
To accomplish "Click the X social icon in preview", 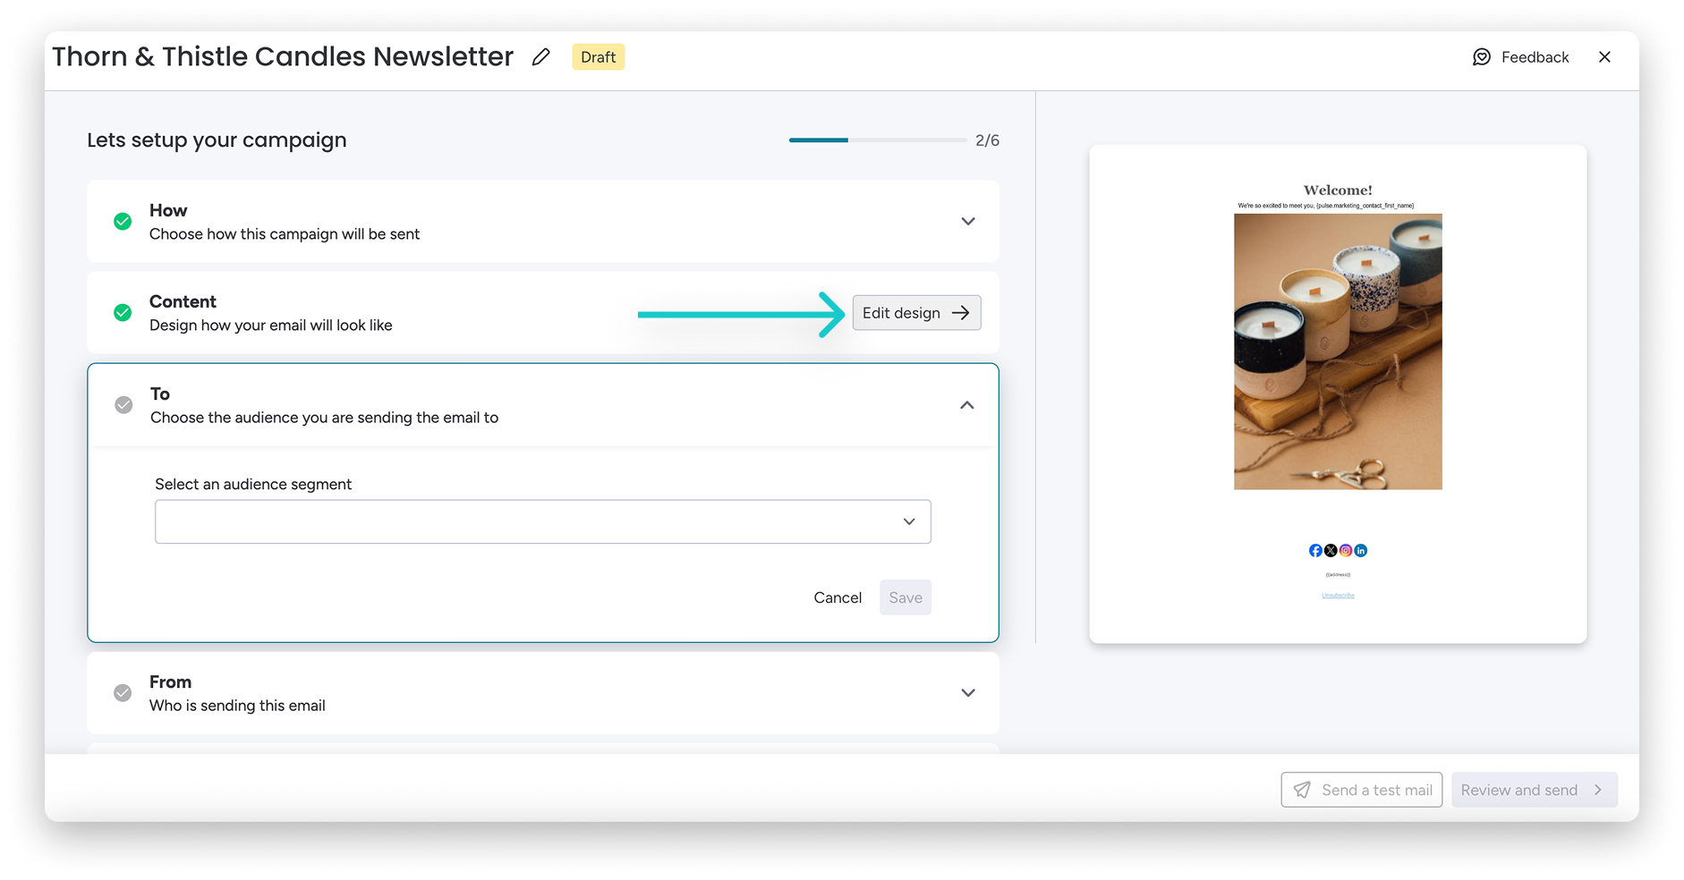I will click(1331, 551).
